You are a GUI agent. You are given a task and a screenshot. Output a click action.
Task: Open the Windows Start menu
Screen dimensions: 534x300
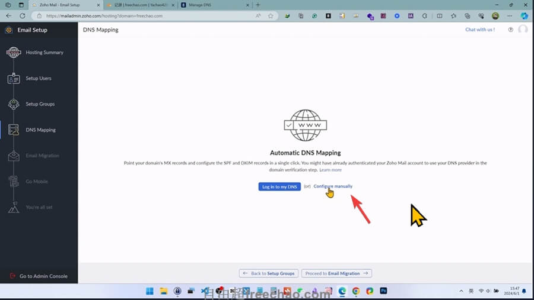pyautogui.click(x=150, y=291)
